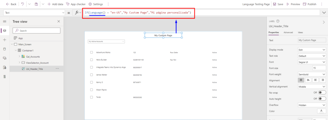
Task: Switch to the Properties tab
Action: [x=274, y=32]
